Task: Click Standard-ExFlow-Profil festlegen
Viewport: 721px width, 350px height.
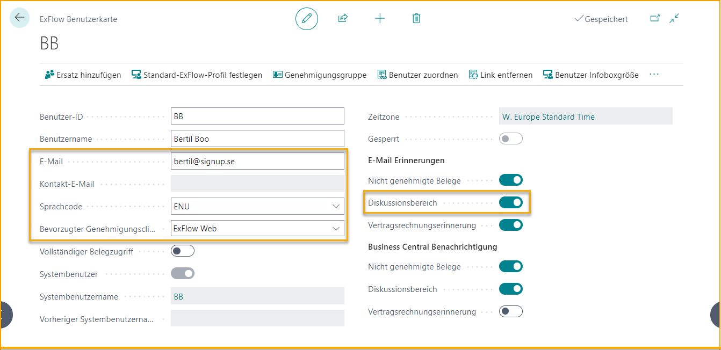Action: click(x=197, y=75)
